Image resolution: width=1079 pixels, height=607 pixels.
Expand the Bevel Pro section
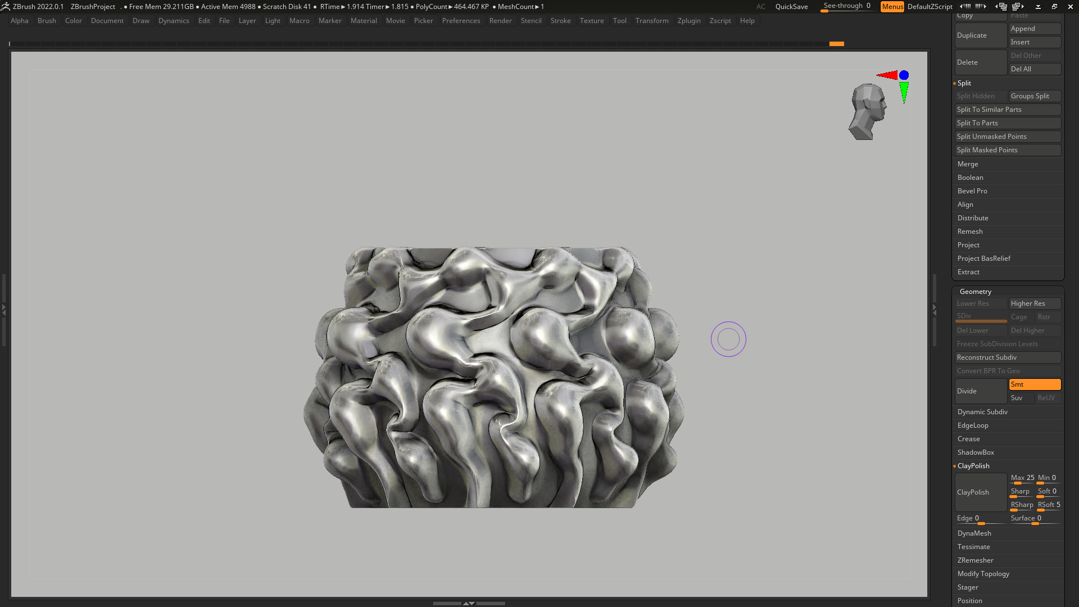point(972,191)
